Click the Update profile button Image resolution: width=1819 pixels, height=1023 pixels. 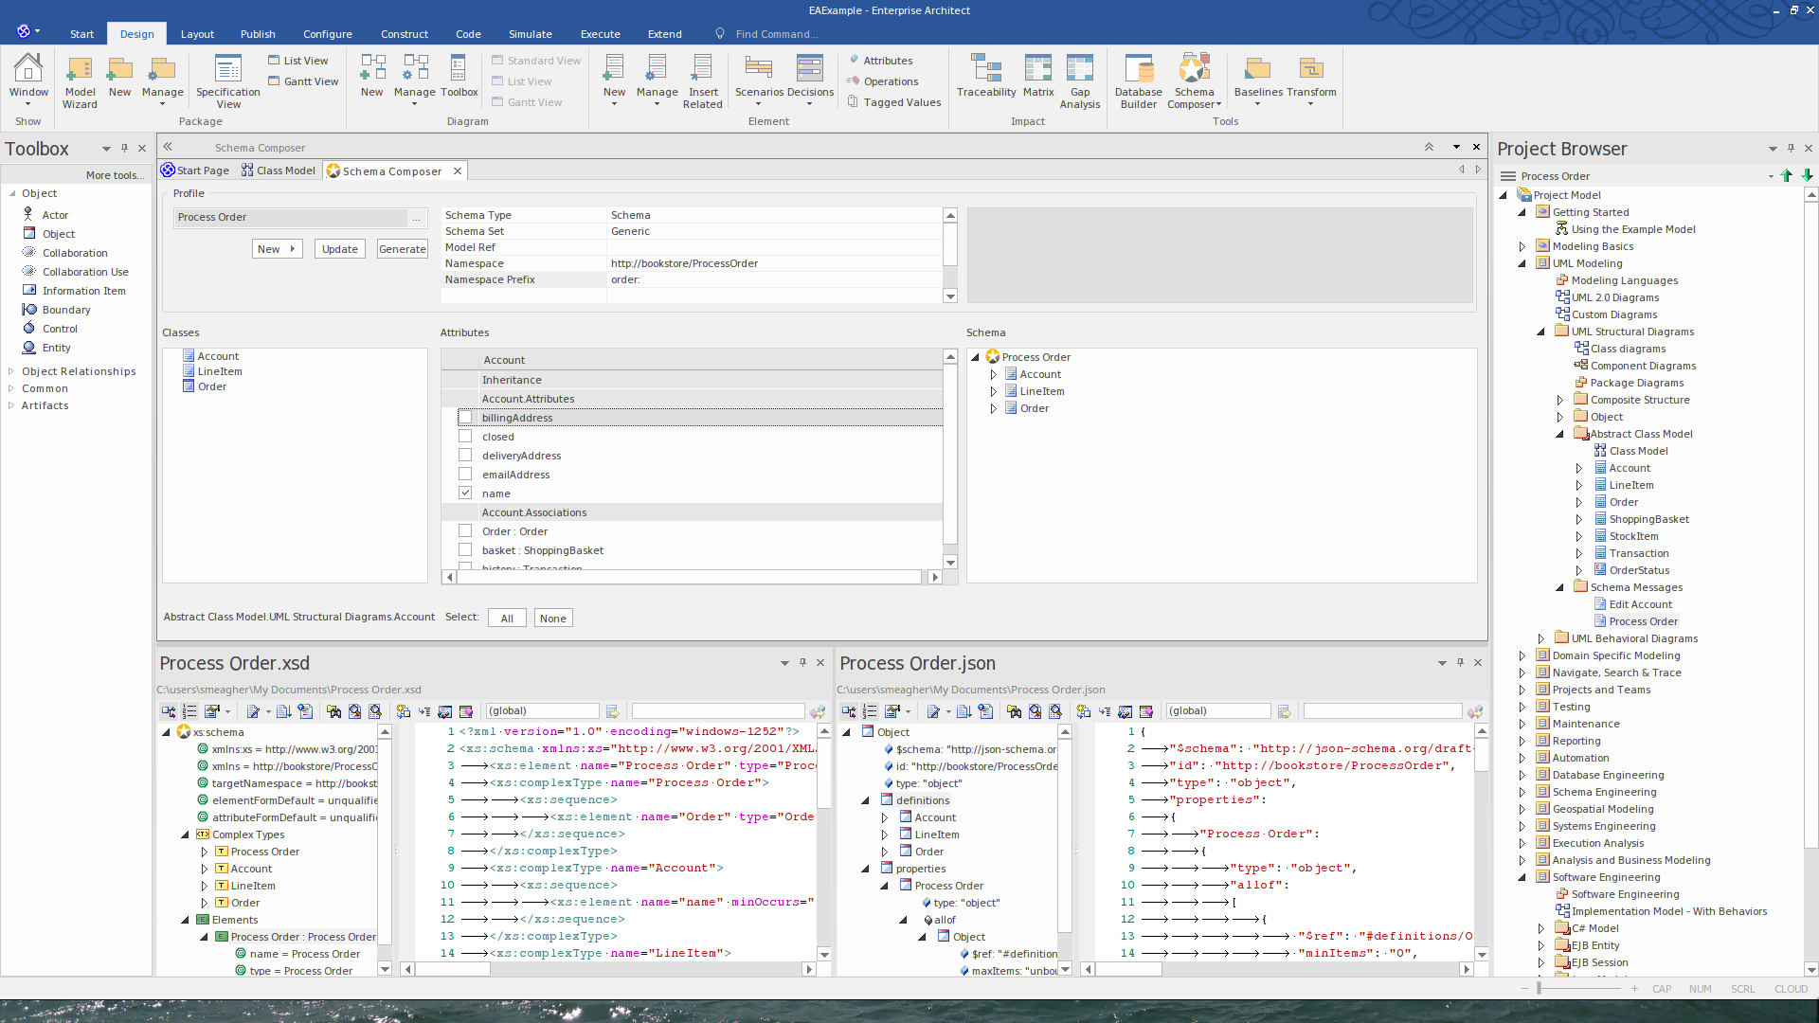tap(339, 249)
